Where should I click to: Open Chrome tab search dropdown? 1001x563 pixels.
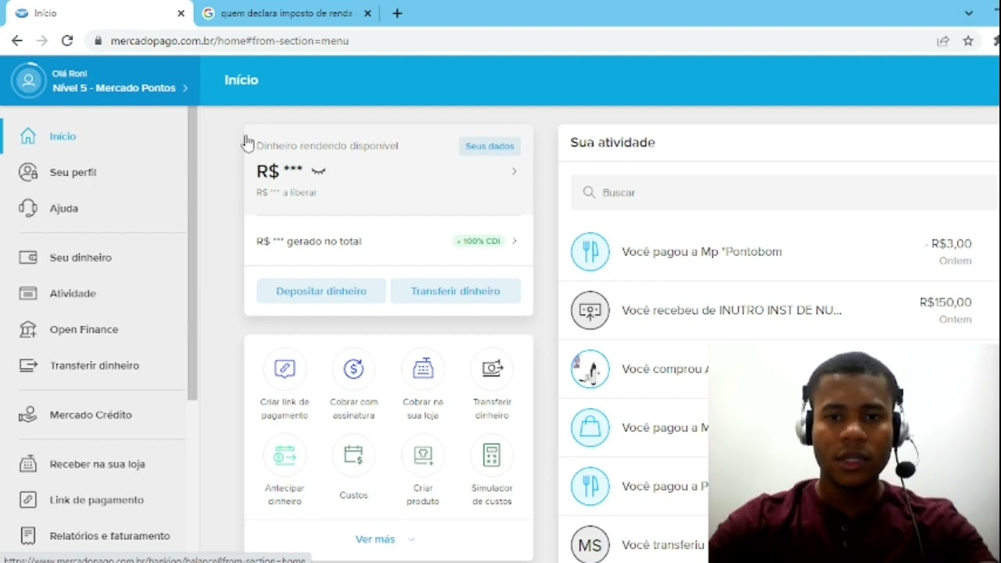click(x=969, y=13)
